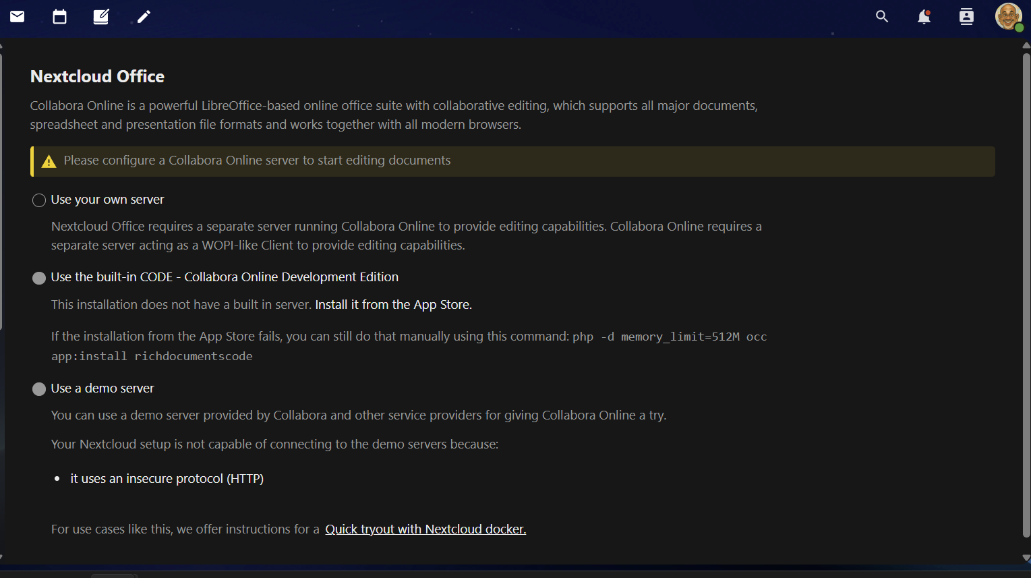Open the user avatar menu
Image resolution: width=1031 pixels, height=578 pixels.
coord(1009,17)
